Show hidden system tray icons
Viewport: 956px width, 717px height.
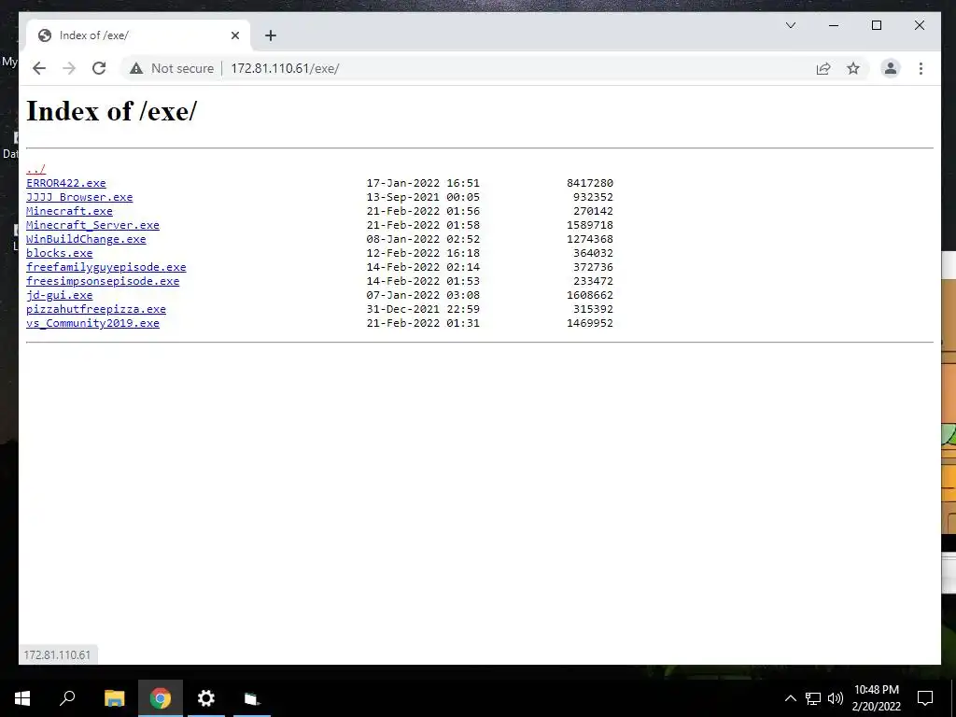click(790, 698)
